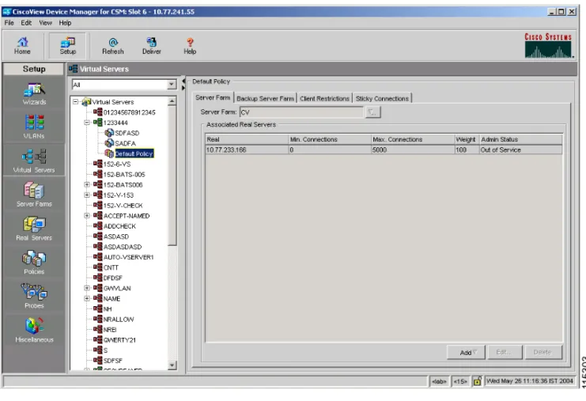
Task: Click the Admin Status column header
Action: [x=520, y=139]
